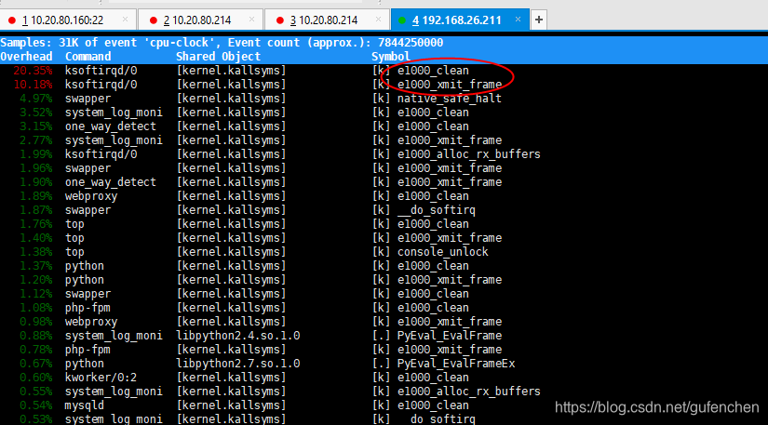Click PyEval_EvalFrameEx symbol
Screen dimensions: 768x425
[x=456, y=364]
